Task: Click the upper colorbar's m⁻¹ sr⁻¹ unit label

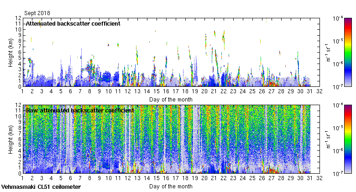Action: click(x=327, y=52)
